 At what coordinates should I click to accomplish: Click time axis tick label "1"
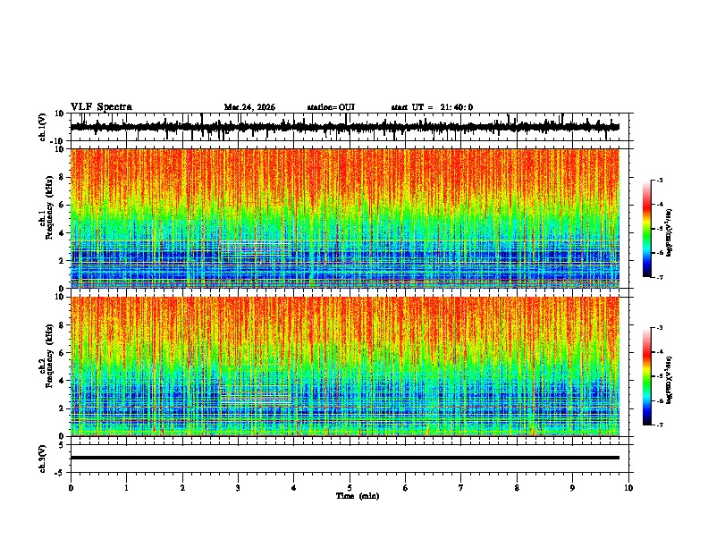coord(126,488)
